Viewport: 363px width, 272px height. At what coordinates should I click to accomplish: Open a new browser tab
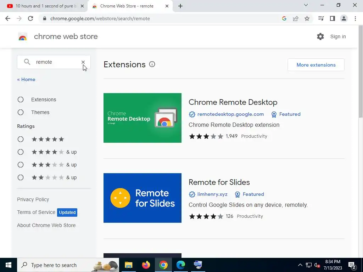[x=180, y=6]
